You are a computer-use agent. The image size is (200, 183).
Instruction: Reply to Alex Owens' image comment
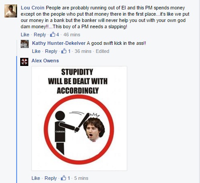tap(51, 178)
